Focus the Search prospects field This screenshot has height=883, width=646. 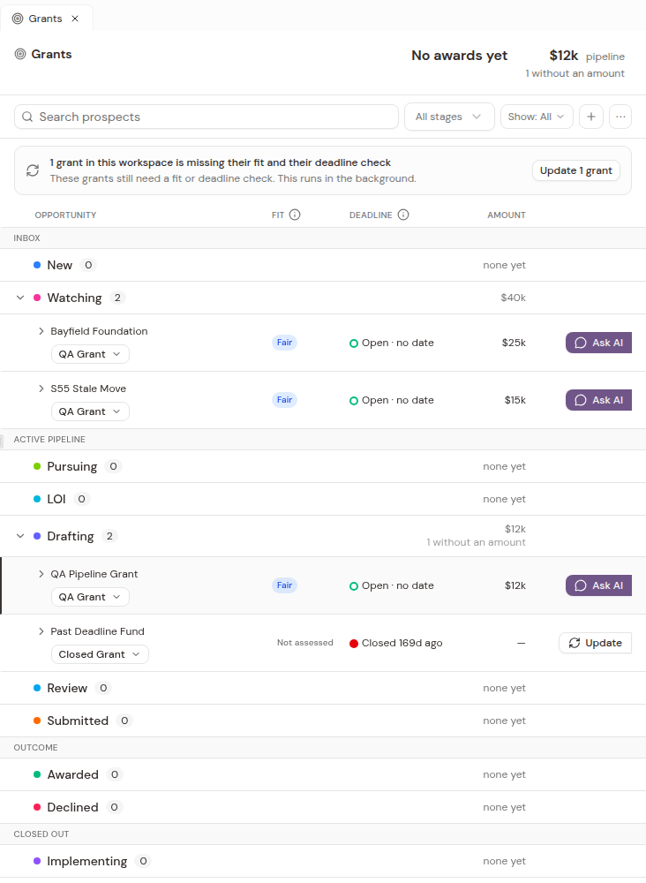click(206, 117)
